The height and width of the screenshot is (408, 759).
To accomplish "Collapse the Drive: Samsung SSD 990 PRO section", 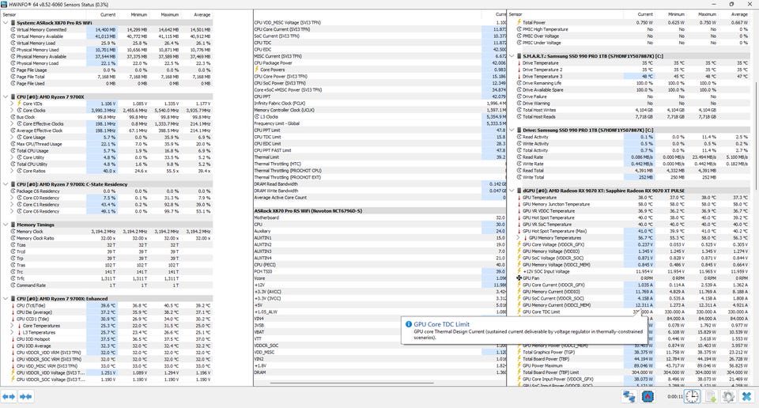I will [x=512, y=130].
